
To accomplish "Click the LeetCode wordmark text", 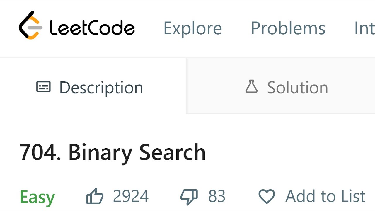I will (92, 28).
